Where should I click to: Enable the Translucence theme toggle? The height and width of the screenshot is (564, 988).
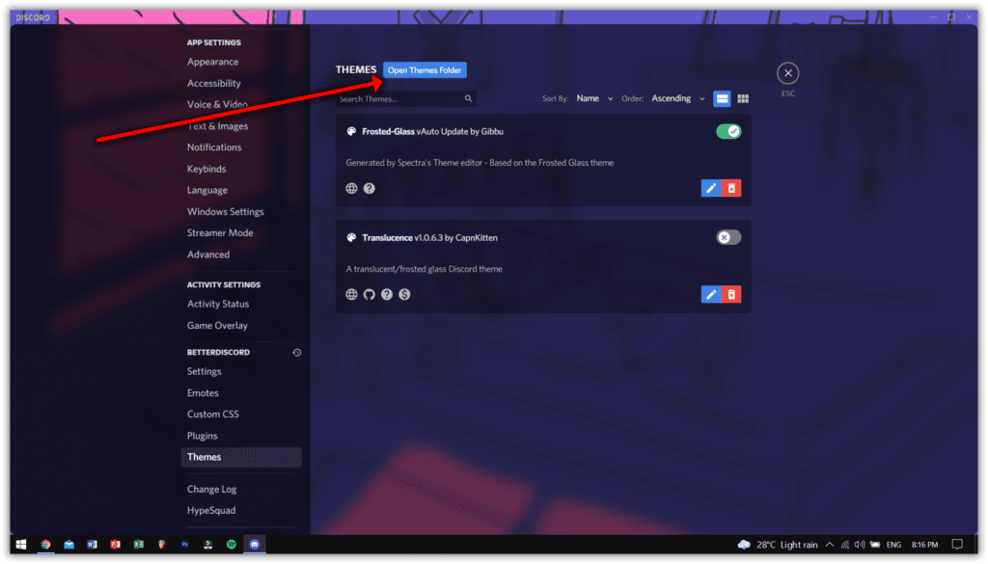(728, 237)
